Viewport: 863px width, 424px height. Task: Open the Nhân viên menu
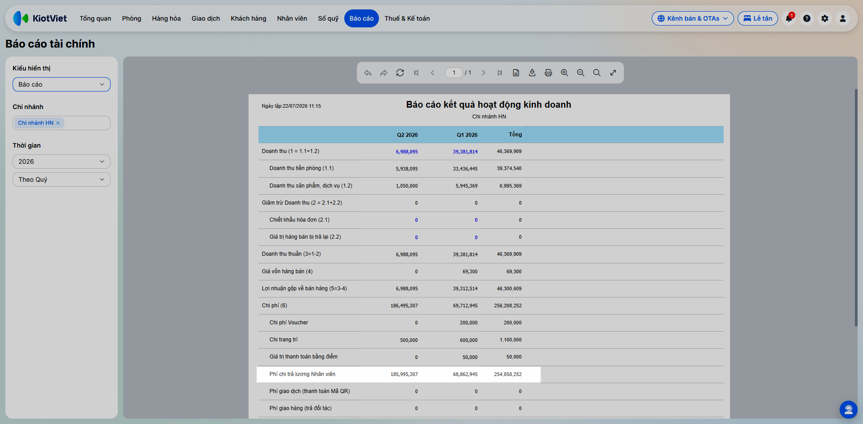point(292,18)
